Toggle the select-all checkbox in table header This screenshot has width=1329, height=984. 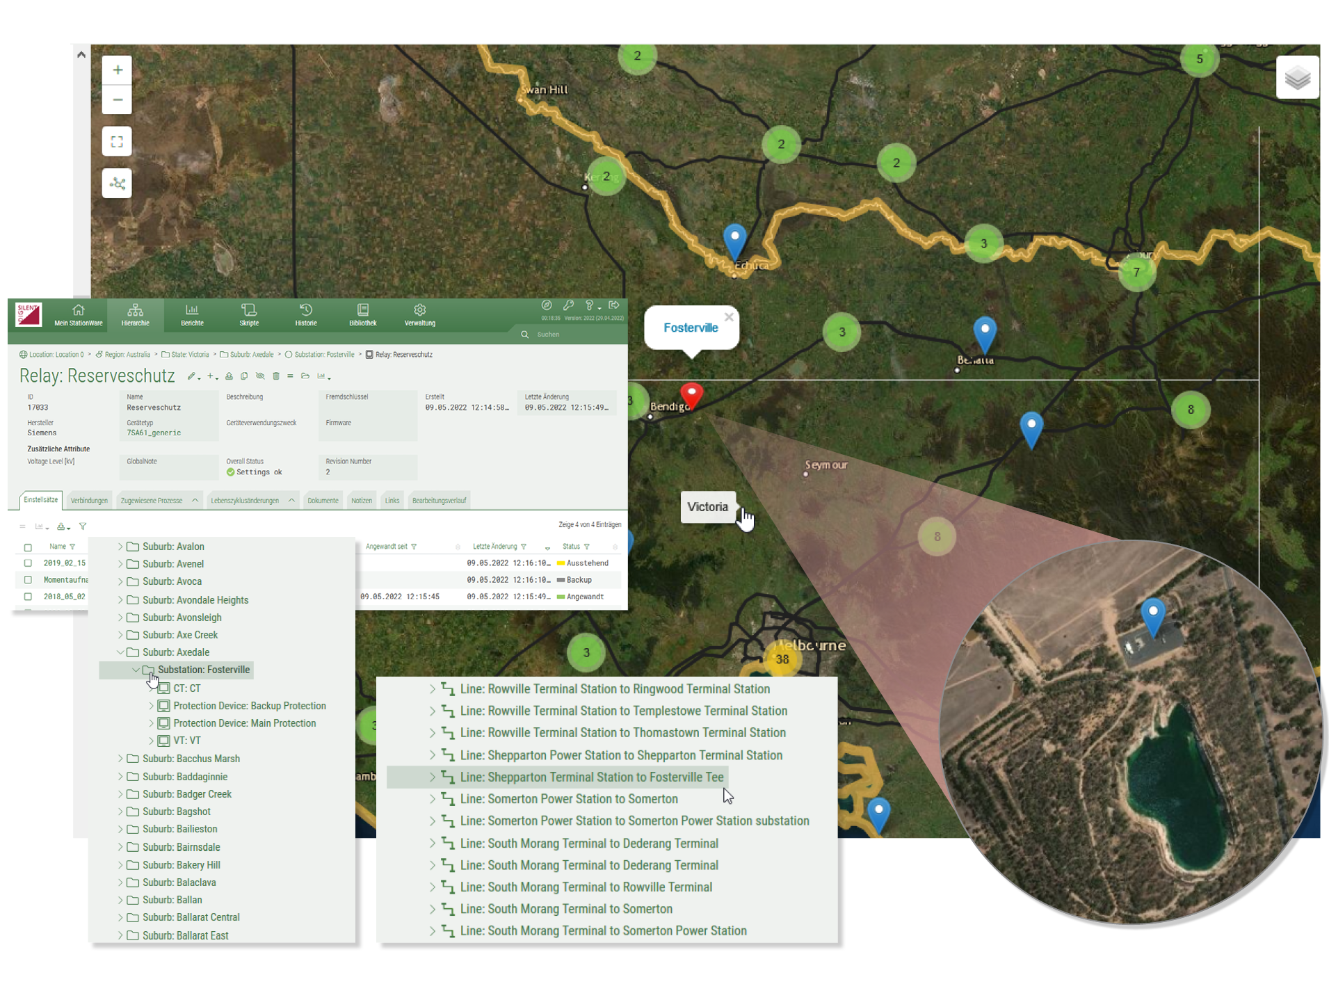28,547
